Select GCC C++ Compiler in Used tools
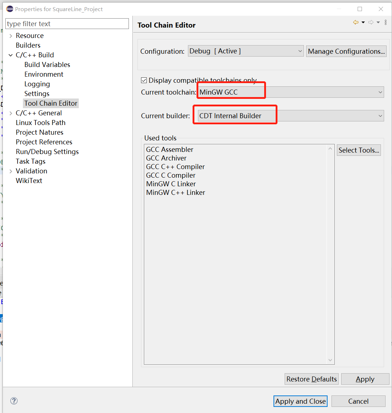The image size is (392, 413). 175,167
